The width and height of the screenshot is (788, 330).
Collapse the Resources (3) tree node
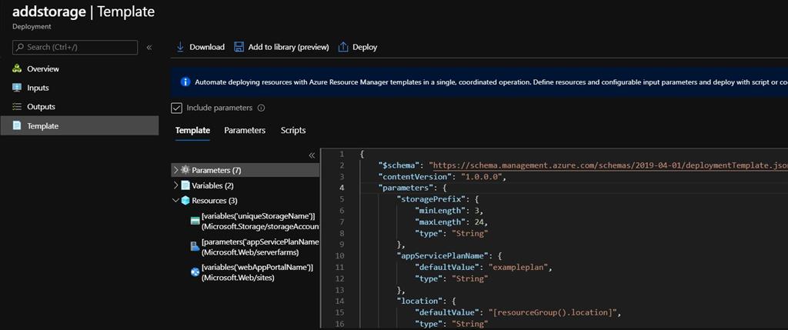(176, 201)
